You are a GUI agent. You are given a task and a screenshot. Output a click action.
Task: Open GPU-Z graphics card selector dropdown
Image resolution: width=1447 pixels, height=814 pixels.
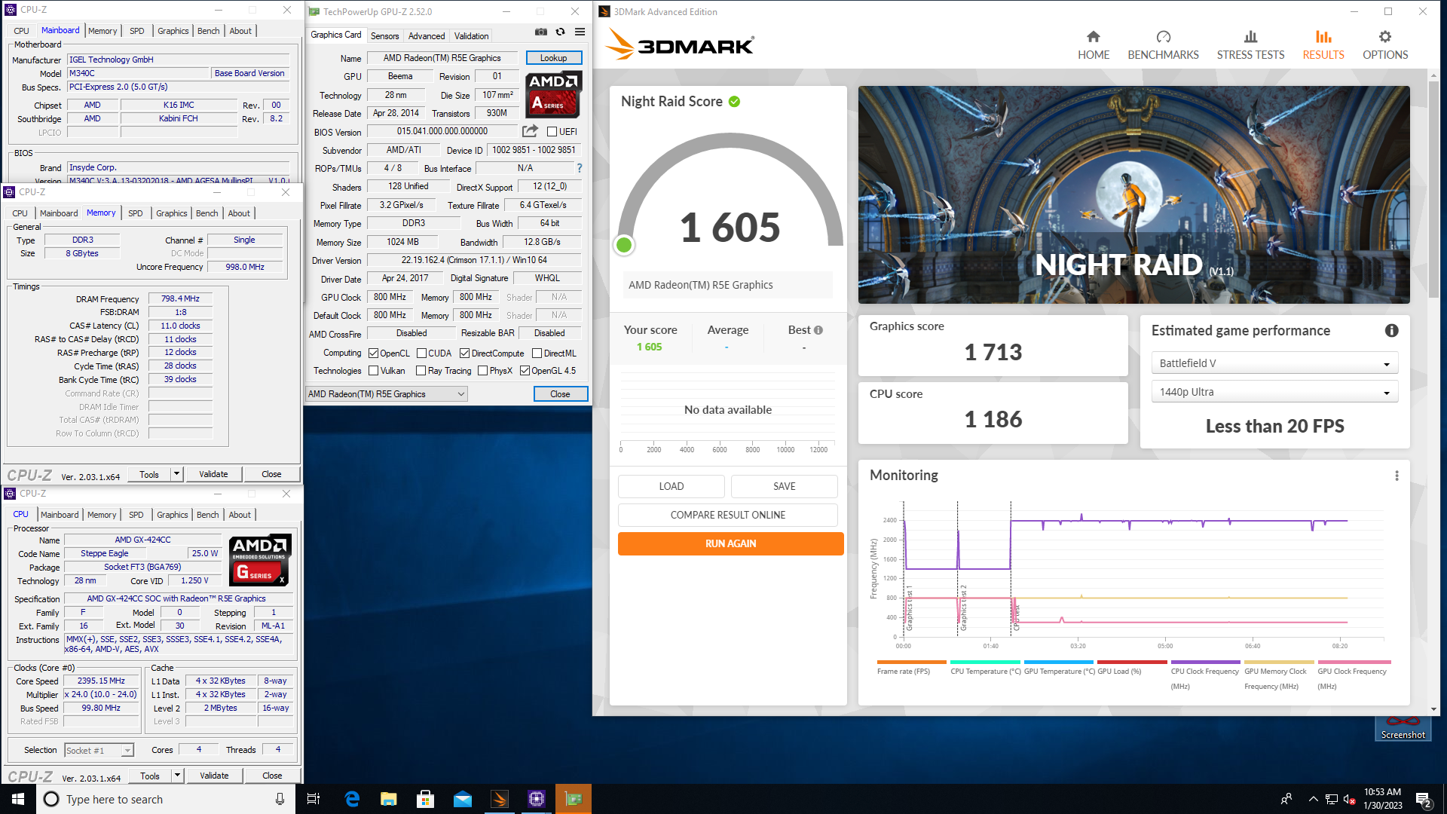(387, 394)
